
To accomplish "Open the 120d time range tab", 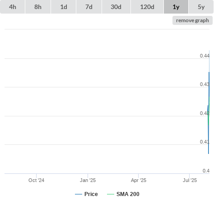I will (x=147, y=7).
